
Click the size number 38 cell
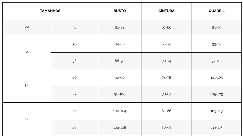click(x=75, y=61)
